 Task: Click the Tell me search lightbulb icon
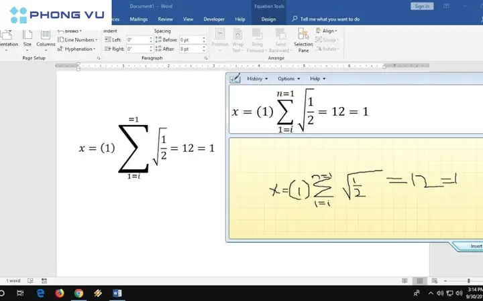pos(294,19)
